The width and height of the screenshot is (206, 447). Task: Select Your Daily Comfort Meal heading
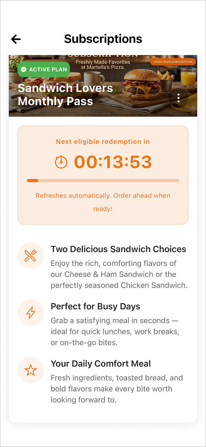101,364
